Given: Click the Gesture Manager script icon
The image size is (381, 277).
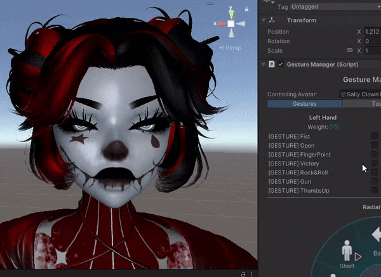Looking at the screenshot, I should (x=271, y=65).
